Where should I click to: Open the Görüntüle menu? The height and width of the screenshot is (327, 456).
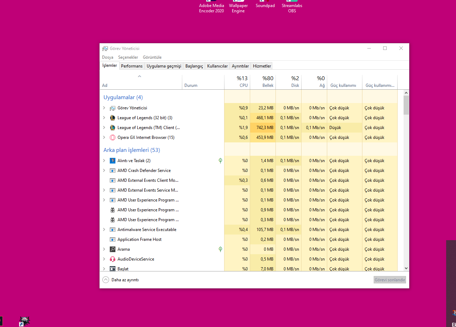click(152, 57)
